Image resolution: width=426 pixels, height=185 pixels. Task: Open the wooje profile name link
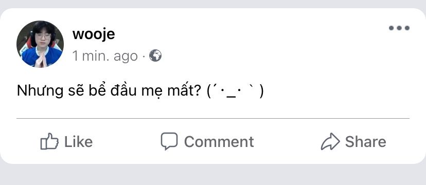click(94, 34)
